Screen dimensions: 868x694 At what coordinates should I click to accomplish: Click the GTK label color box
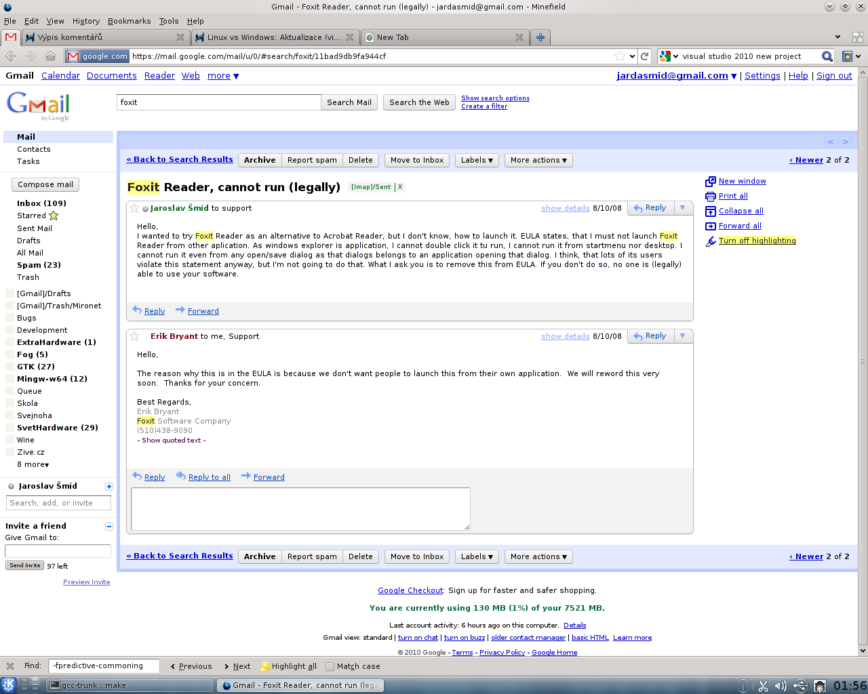coord(9,367)
